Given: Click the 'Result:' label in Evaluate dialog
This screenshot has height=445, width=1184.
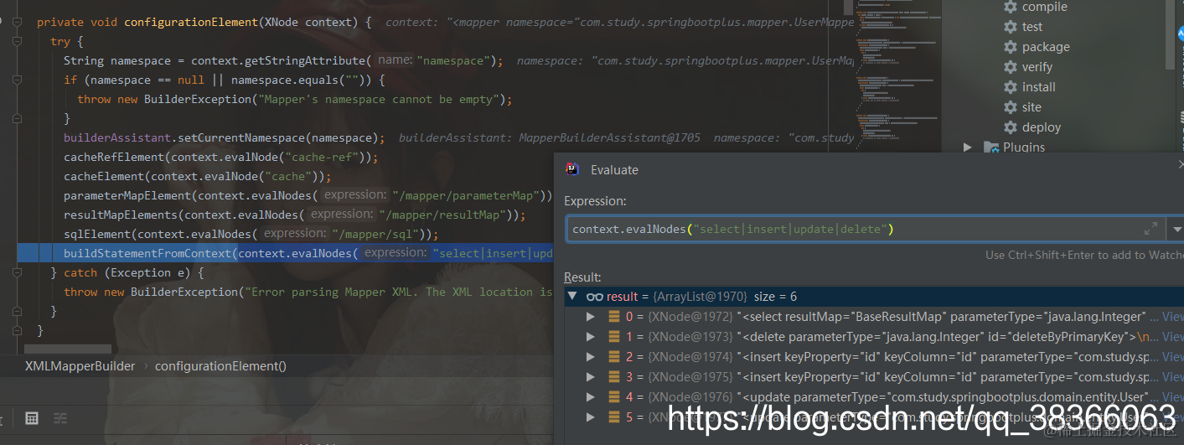Looking at the screenshot, I should pyautogui.click(x=582, y=277).
